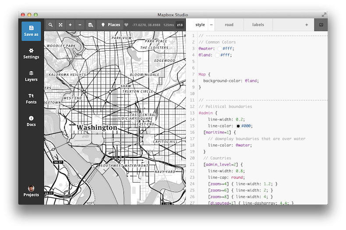Click the background-color property line
The image size is (346, 230).
click(231, 81)
